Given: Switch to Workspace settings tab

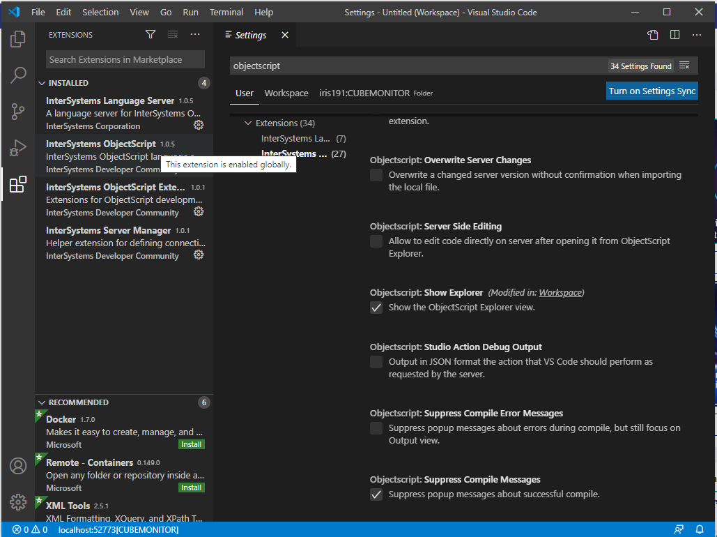Looking at the screenshot, I should tap(286, 93).
